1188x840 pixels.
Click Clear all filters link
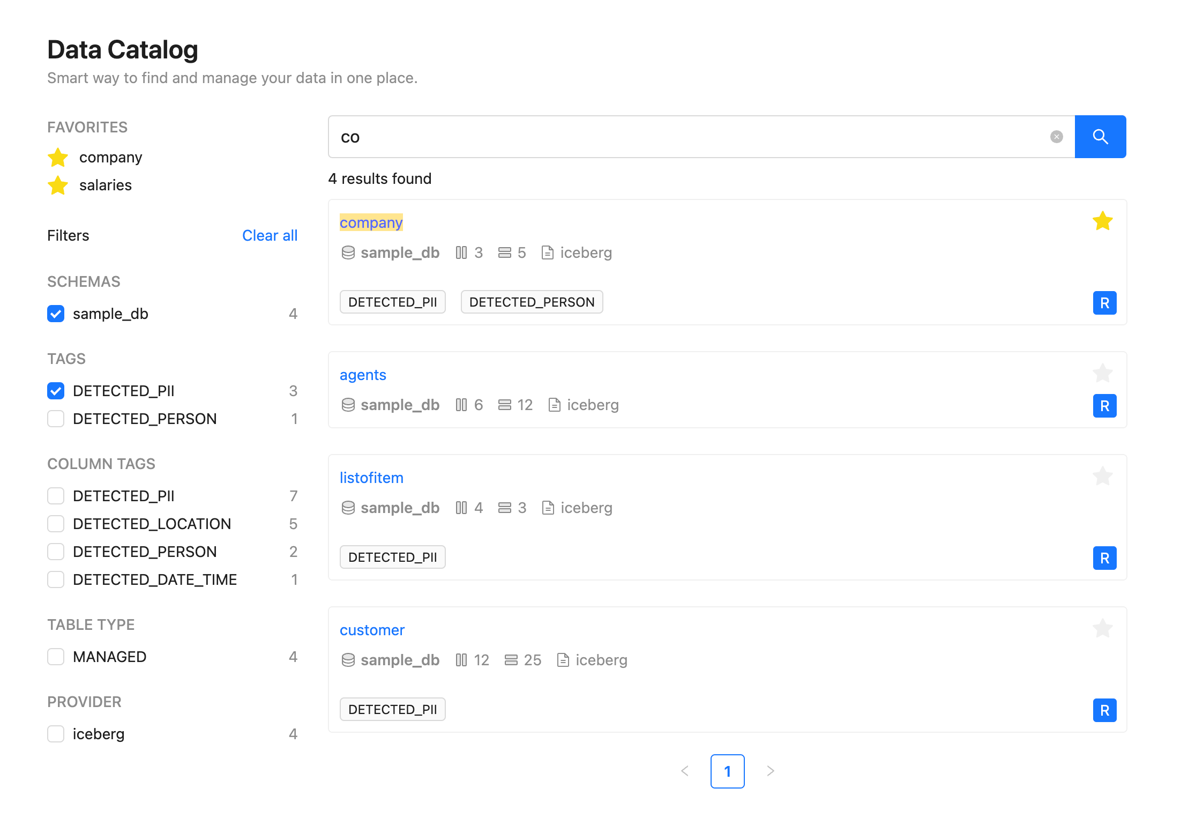pos(270,235)
